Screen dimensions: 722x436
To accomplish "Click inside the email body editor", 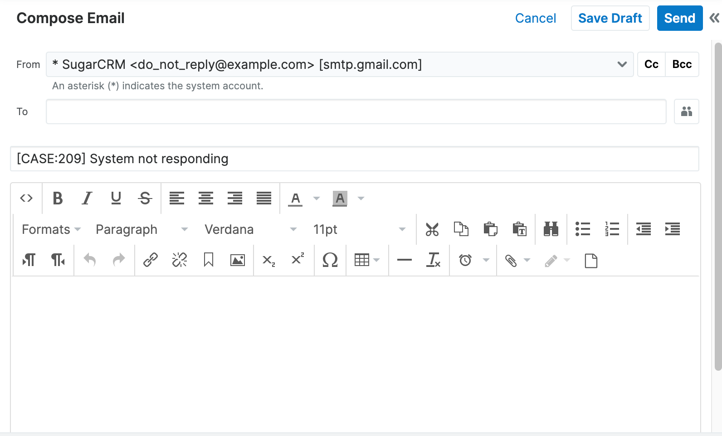I will coord(356,354).
